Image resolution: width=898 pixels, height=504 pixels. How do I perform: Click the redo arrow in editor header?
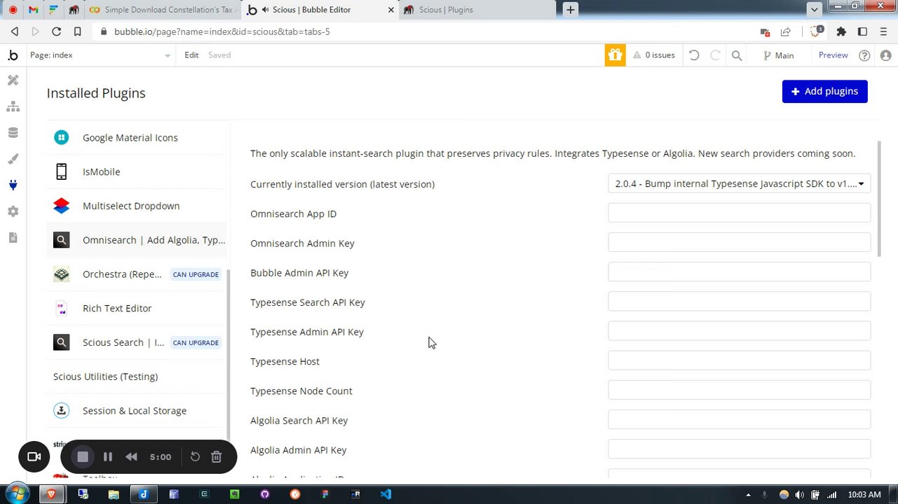[715, 55]
